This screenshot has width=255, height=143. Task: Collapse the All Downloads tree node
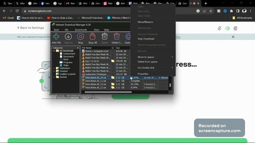pyautogui.click(x=54, y=51)
